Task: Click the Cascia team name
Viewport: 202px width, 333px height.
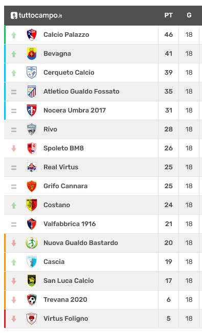Action: pos(54,262)
